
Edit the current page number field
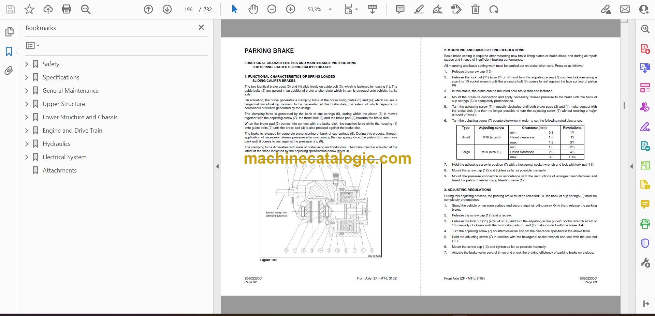188,10
